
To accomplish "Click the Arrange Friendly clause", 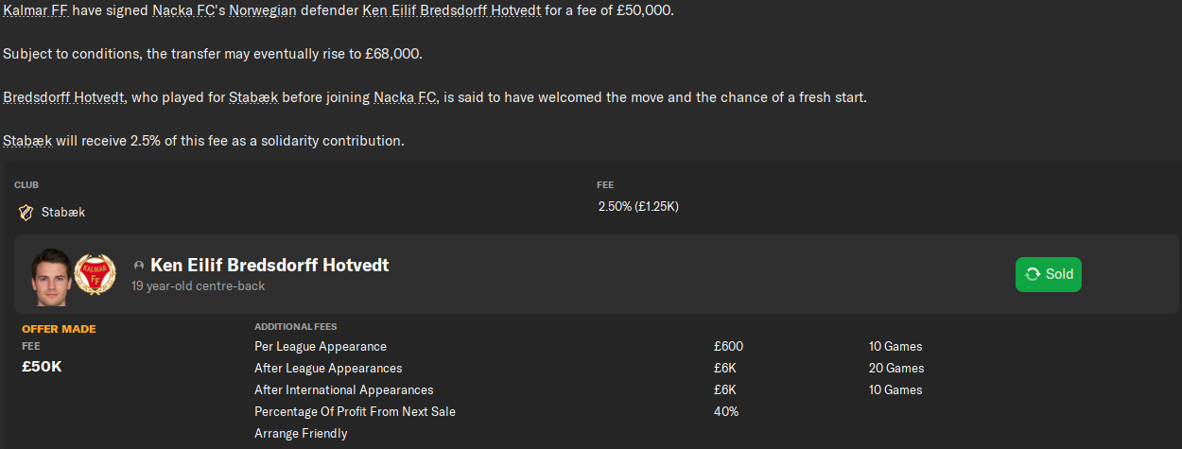I will [x=301, y=434].
